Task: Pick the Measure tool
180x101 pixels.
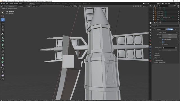Action: point(3,37)
